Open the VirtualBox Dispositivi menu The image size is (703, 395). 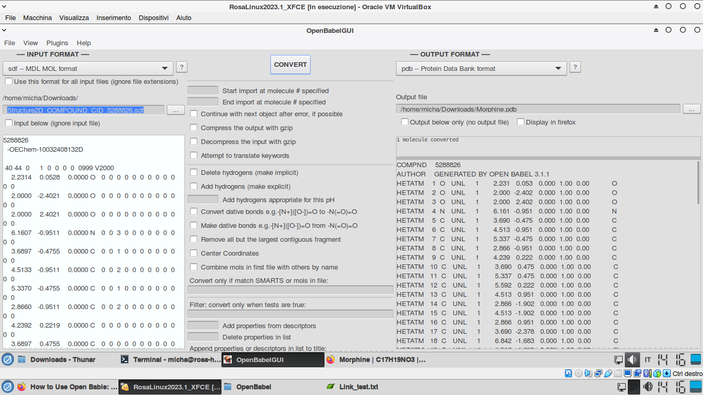point(153,17)
